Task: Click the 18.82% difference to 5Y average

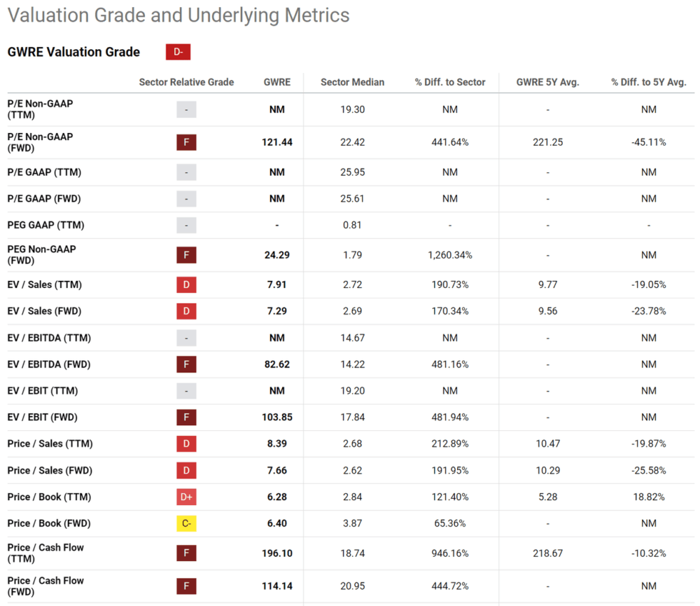Action: coord(649,497)
